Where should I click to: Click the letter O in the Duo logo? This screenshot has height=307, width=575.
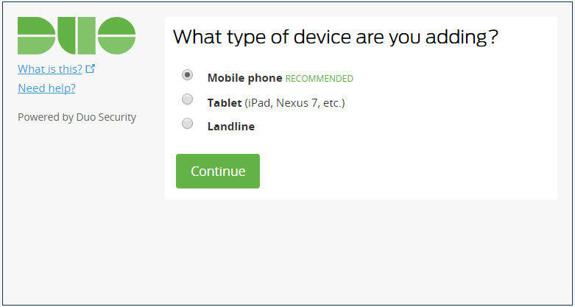(x=116, y=35)
